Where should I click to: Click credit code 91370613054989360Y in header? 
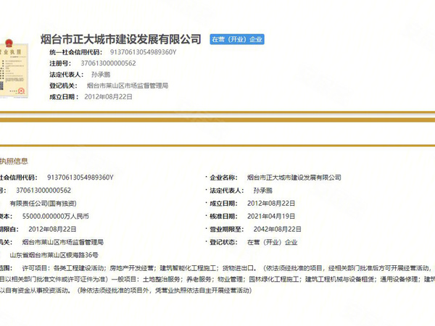click(143, 52)
